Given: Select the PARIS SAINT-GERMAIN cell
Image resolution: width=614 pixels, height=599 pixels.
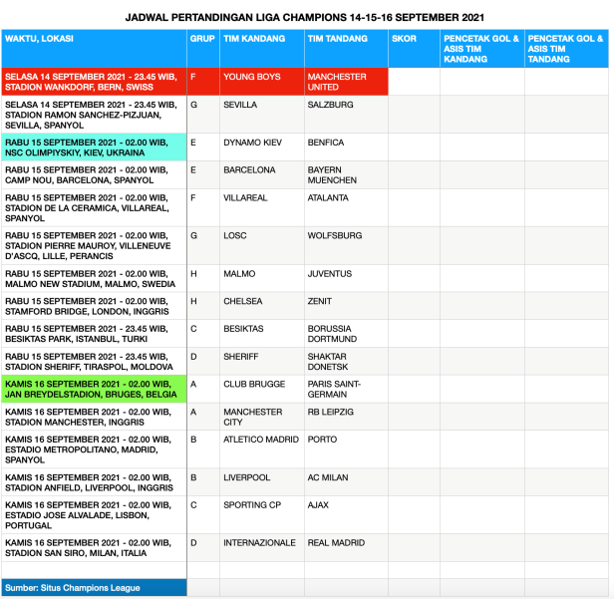Looking at the screenshot, I should (345, 389).
